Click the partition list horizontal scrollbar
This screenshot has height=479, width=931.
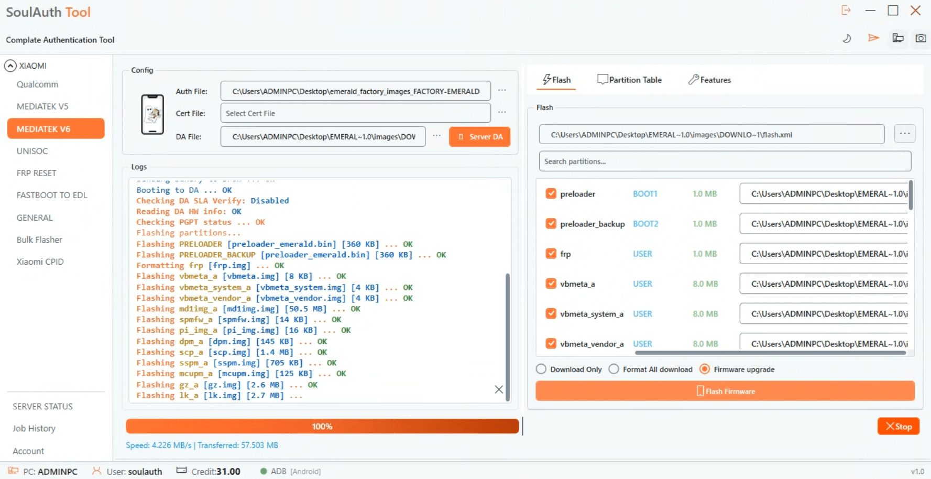(770, 353)
